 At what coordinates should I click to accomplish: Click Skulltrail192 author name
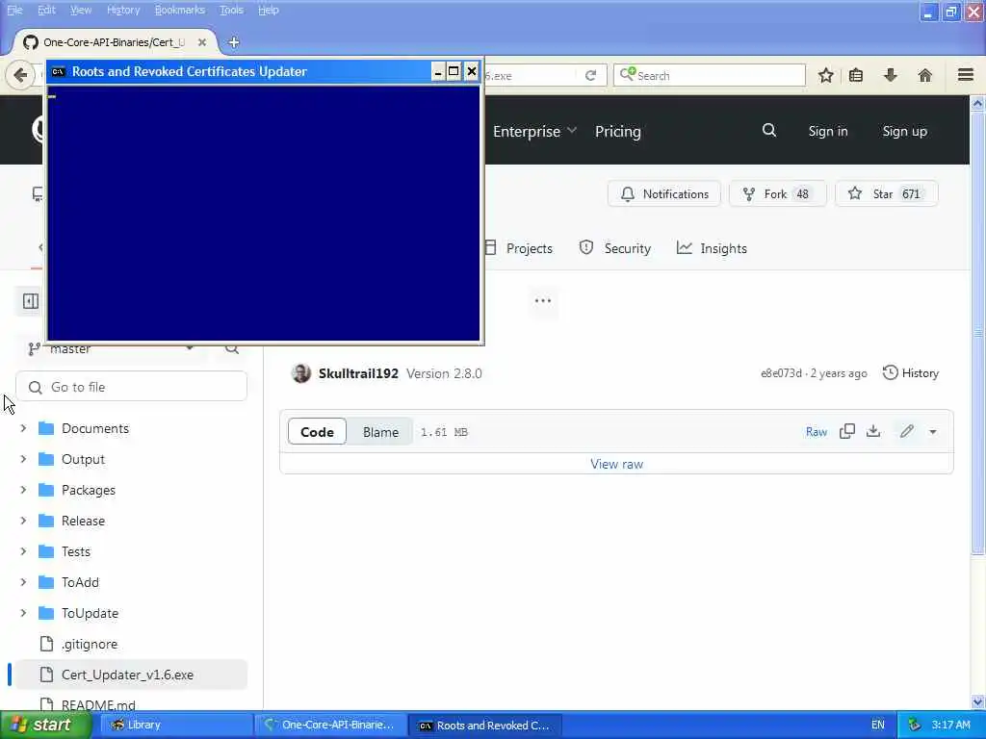(358, 373)
